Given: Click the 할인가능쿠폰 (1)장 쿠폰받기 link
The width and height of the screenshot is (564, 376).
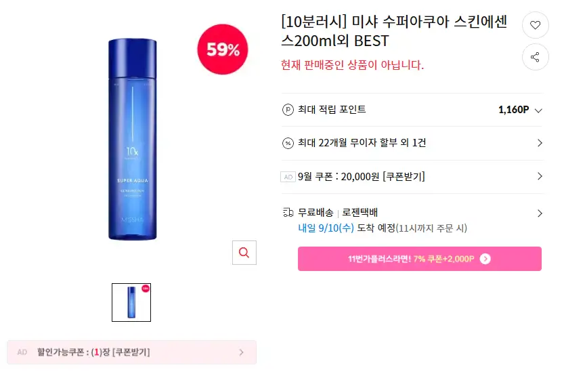Looking at the screenshot, I should pos(93,352).
